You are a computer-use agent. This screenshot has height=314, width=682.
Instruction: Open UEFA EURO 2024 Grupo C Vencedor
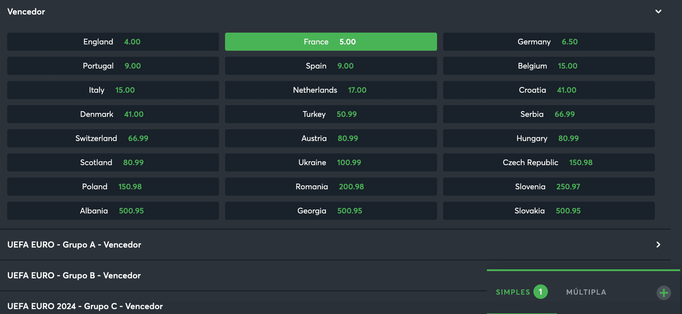(x=243, y=306)
